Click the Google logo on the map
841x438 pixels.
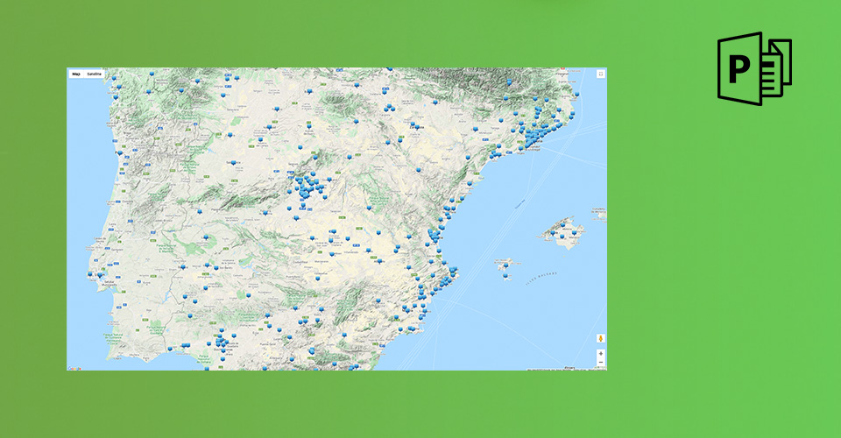pos(74,368)
